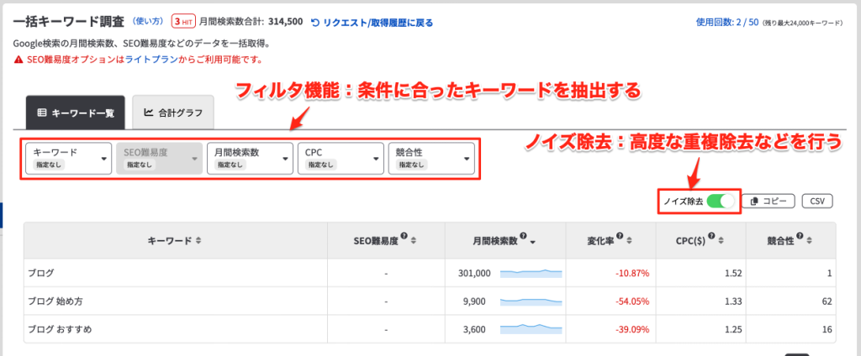Open the 競合性 filter dropdown
Image resolution: width=861 pixels, height=356 pixels.
click(x=430, y=158)
